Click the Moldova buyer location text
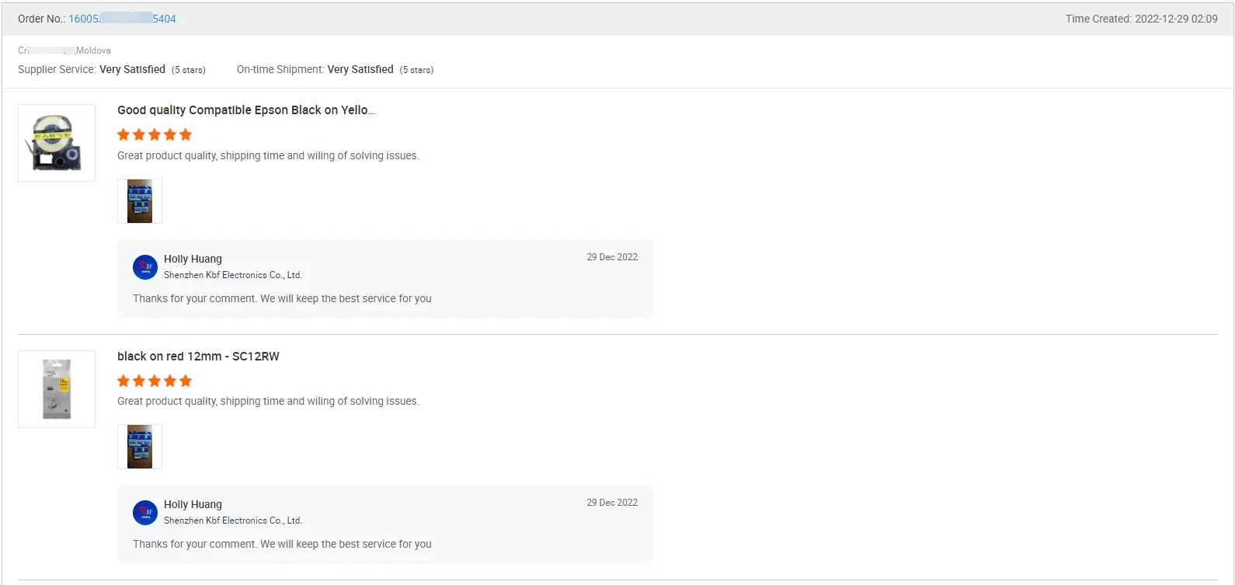Image resolution: width=1235 pixels, height=585 pixels. 93,50
